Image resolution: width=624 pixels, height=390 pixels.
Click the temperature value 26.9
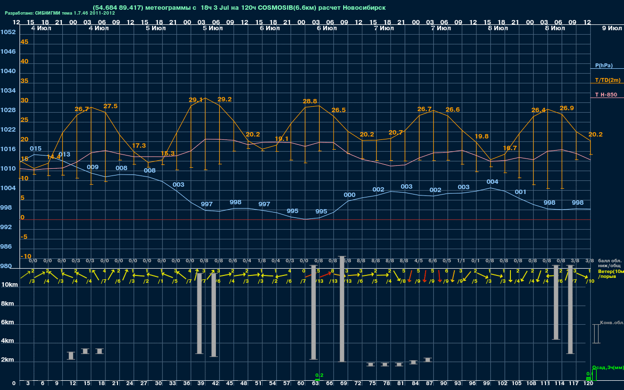[567, 108]
